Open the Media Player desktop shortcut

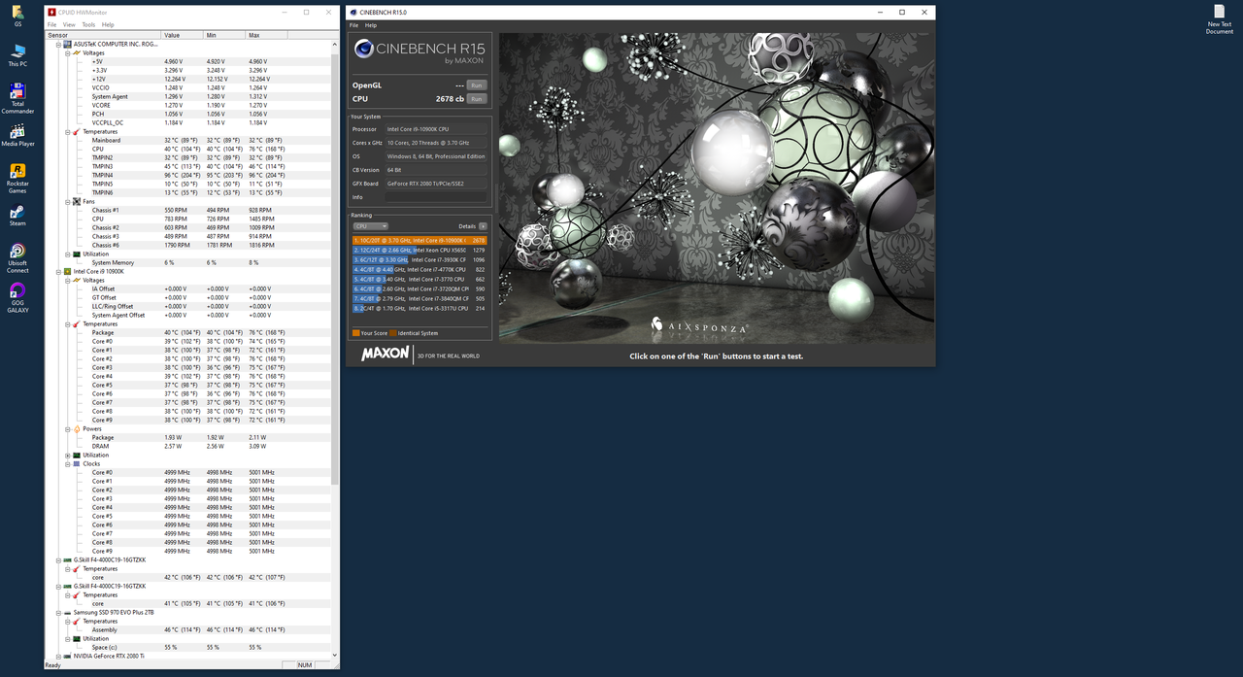tap(17, 135)
